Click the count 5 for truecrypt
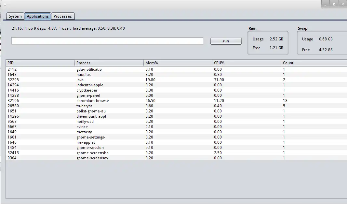This screenshot has width=347, height=204. [x=284, y=106]
